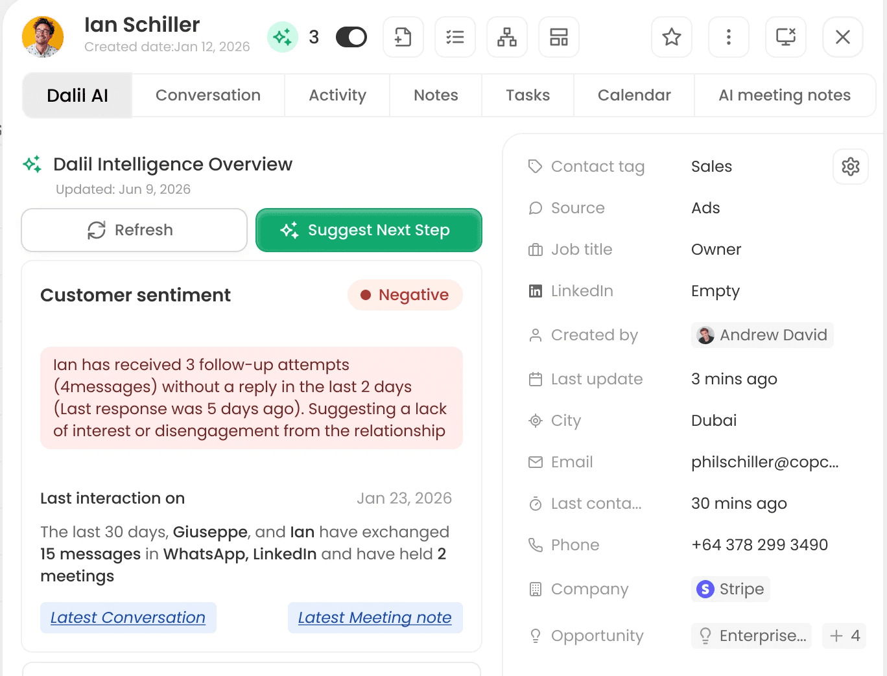The image size is (887, 676).
Task: Open the Latest Meeting note link
Action: click(x=375, y=618)
